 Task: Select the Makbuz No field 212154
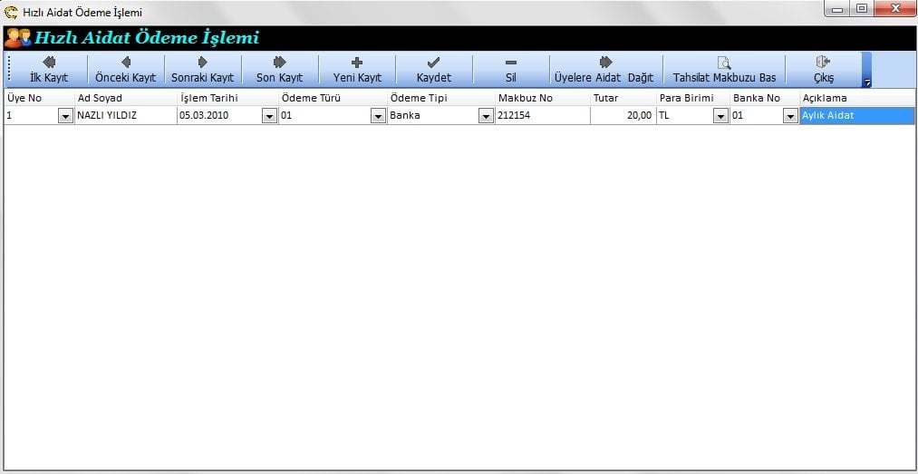click(x=542, y=116)
